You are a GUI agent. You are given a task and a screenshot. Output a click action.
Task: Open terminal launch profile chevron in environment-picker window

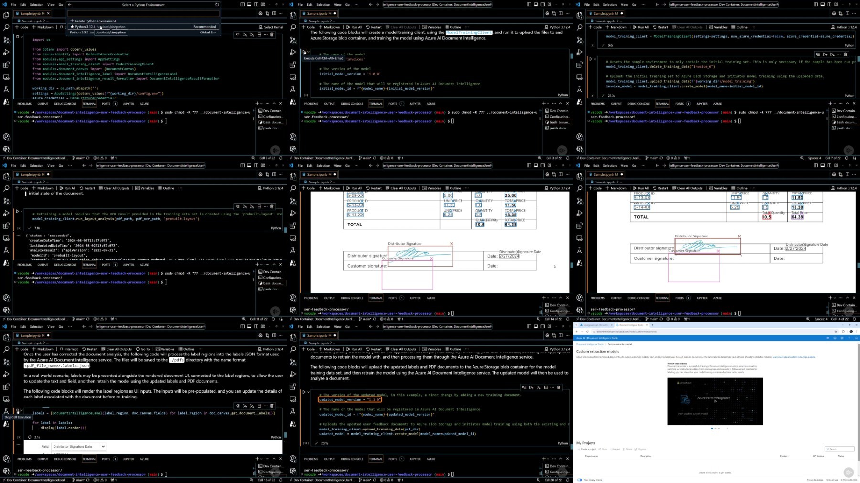[261, 103]
